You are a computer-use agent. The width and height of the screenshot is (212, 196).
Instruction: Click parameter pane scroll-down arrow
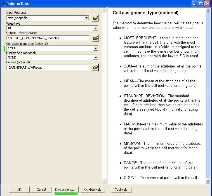click(104, 181)
